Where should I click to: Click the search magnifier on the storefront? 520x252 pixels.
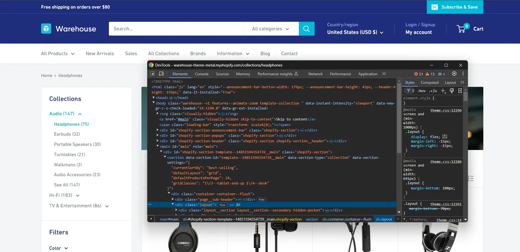coord(306,28)
